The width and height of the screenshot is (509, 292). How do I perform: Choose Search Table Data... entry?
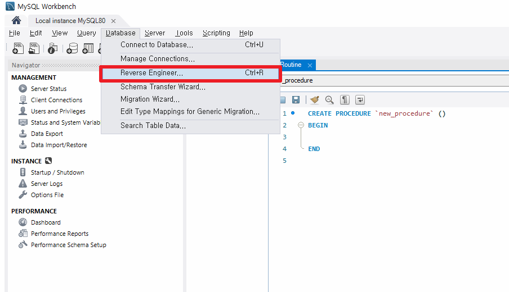[190, 126]
